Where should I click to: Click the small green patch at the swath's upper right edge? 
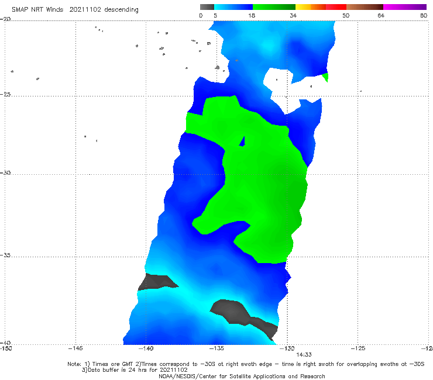(x=325, y=77)
